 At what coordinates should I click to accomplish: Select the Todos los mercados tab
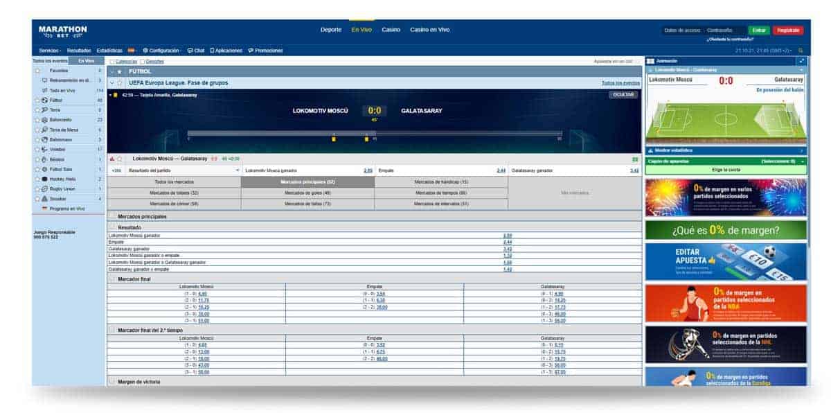(174, 182)
